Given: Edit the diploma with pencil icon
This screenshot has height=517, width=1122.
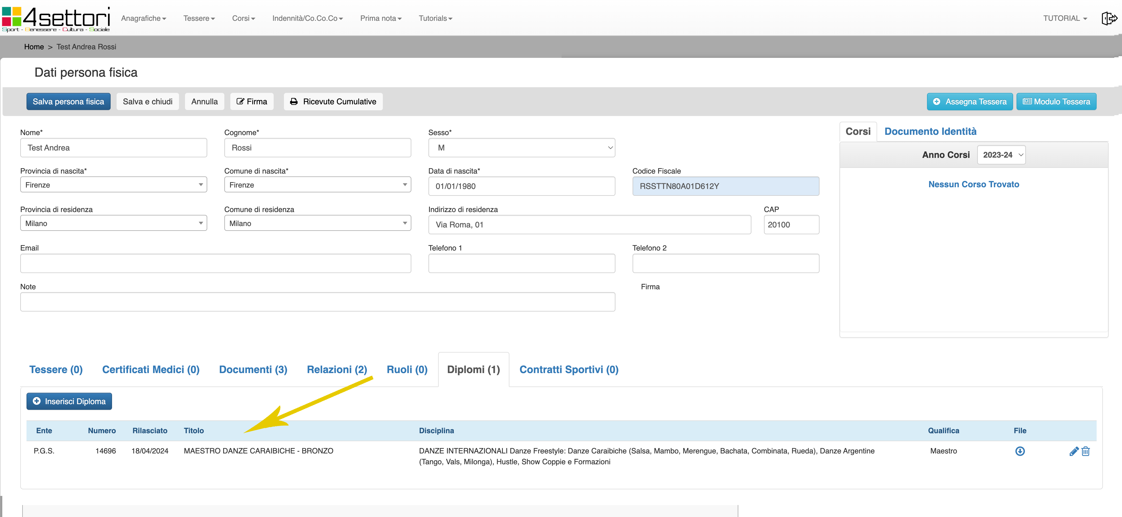Looking at the screenshot, I should pyautogui.click(x=1074, y=451).
